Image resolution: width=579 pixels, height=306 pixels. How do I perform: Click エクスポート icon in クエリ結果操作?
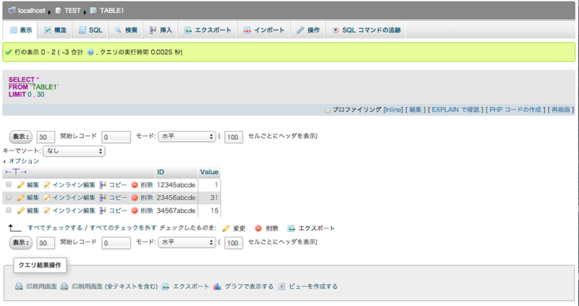pos(166,286)
